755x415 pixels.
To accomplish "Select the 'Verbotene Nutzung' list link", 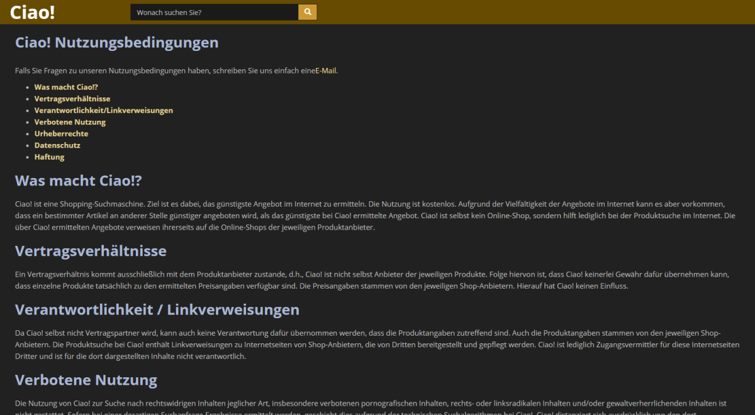I will click(x=70, y=122).
